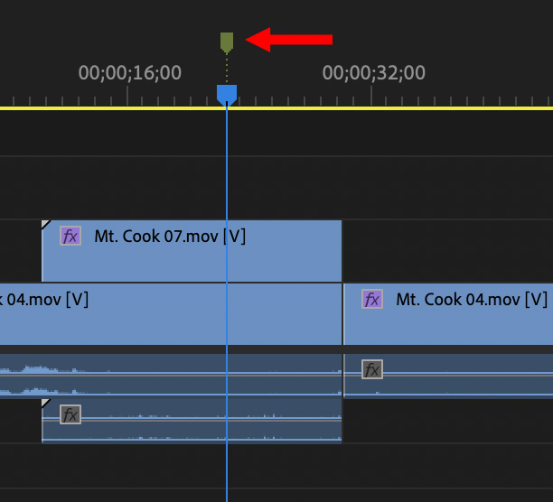Image resolution: width=553 pixels, height=502 pixels.
Task: Click the 00;00;32;00 timecode on ruler
Action: [x=374, y=72]
